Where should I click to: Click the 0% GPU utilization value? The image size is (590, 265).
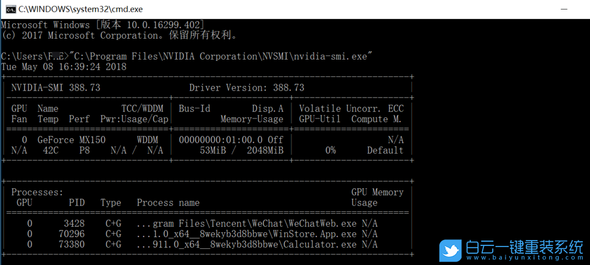pos(330,151)
